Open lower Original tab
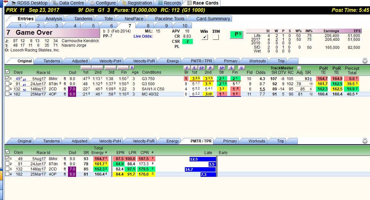Screen dimensions: 370x200 24,141
